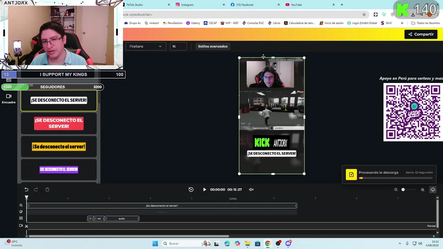Open the PeruGestion bookmark
The height and width of the screenshot is (249, 443).
pos(173,23)
